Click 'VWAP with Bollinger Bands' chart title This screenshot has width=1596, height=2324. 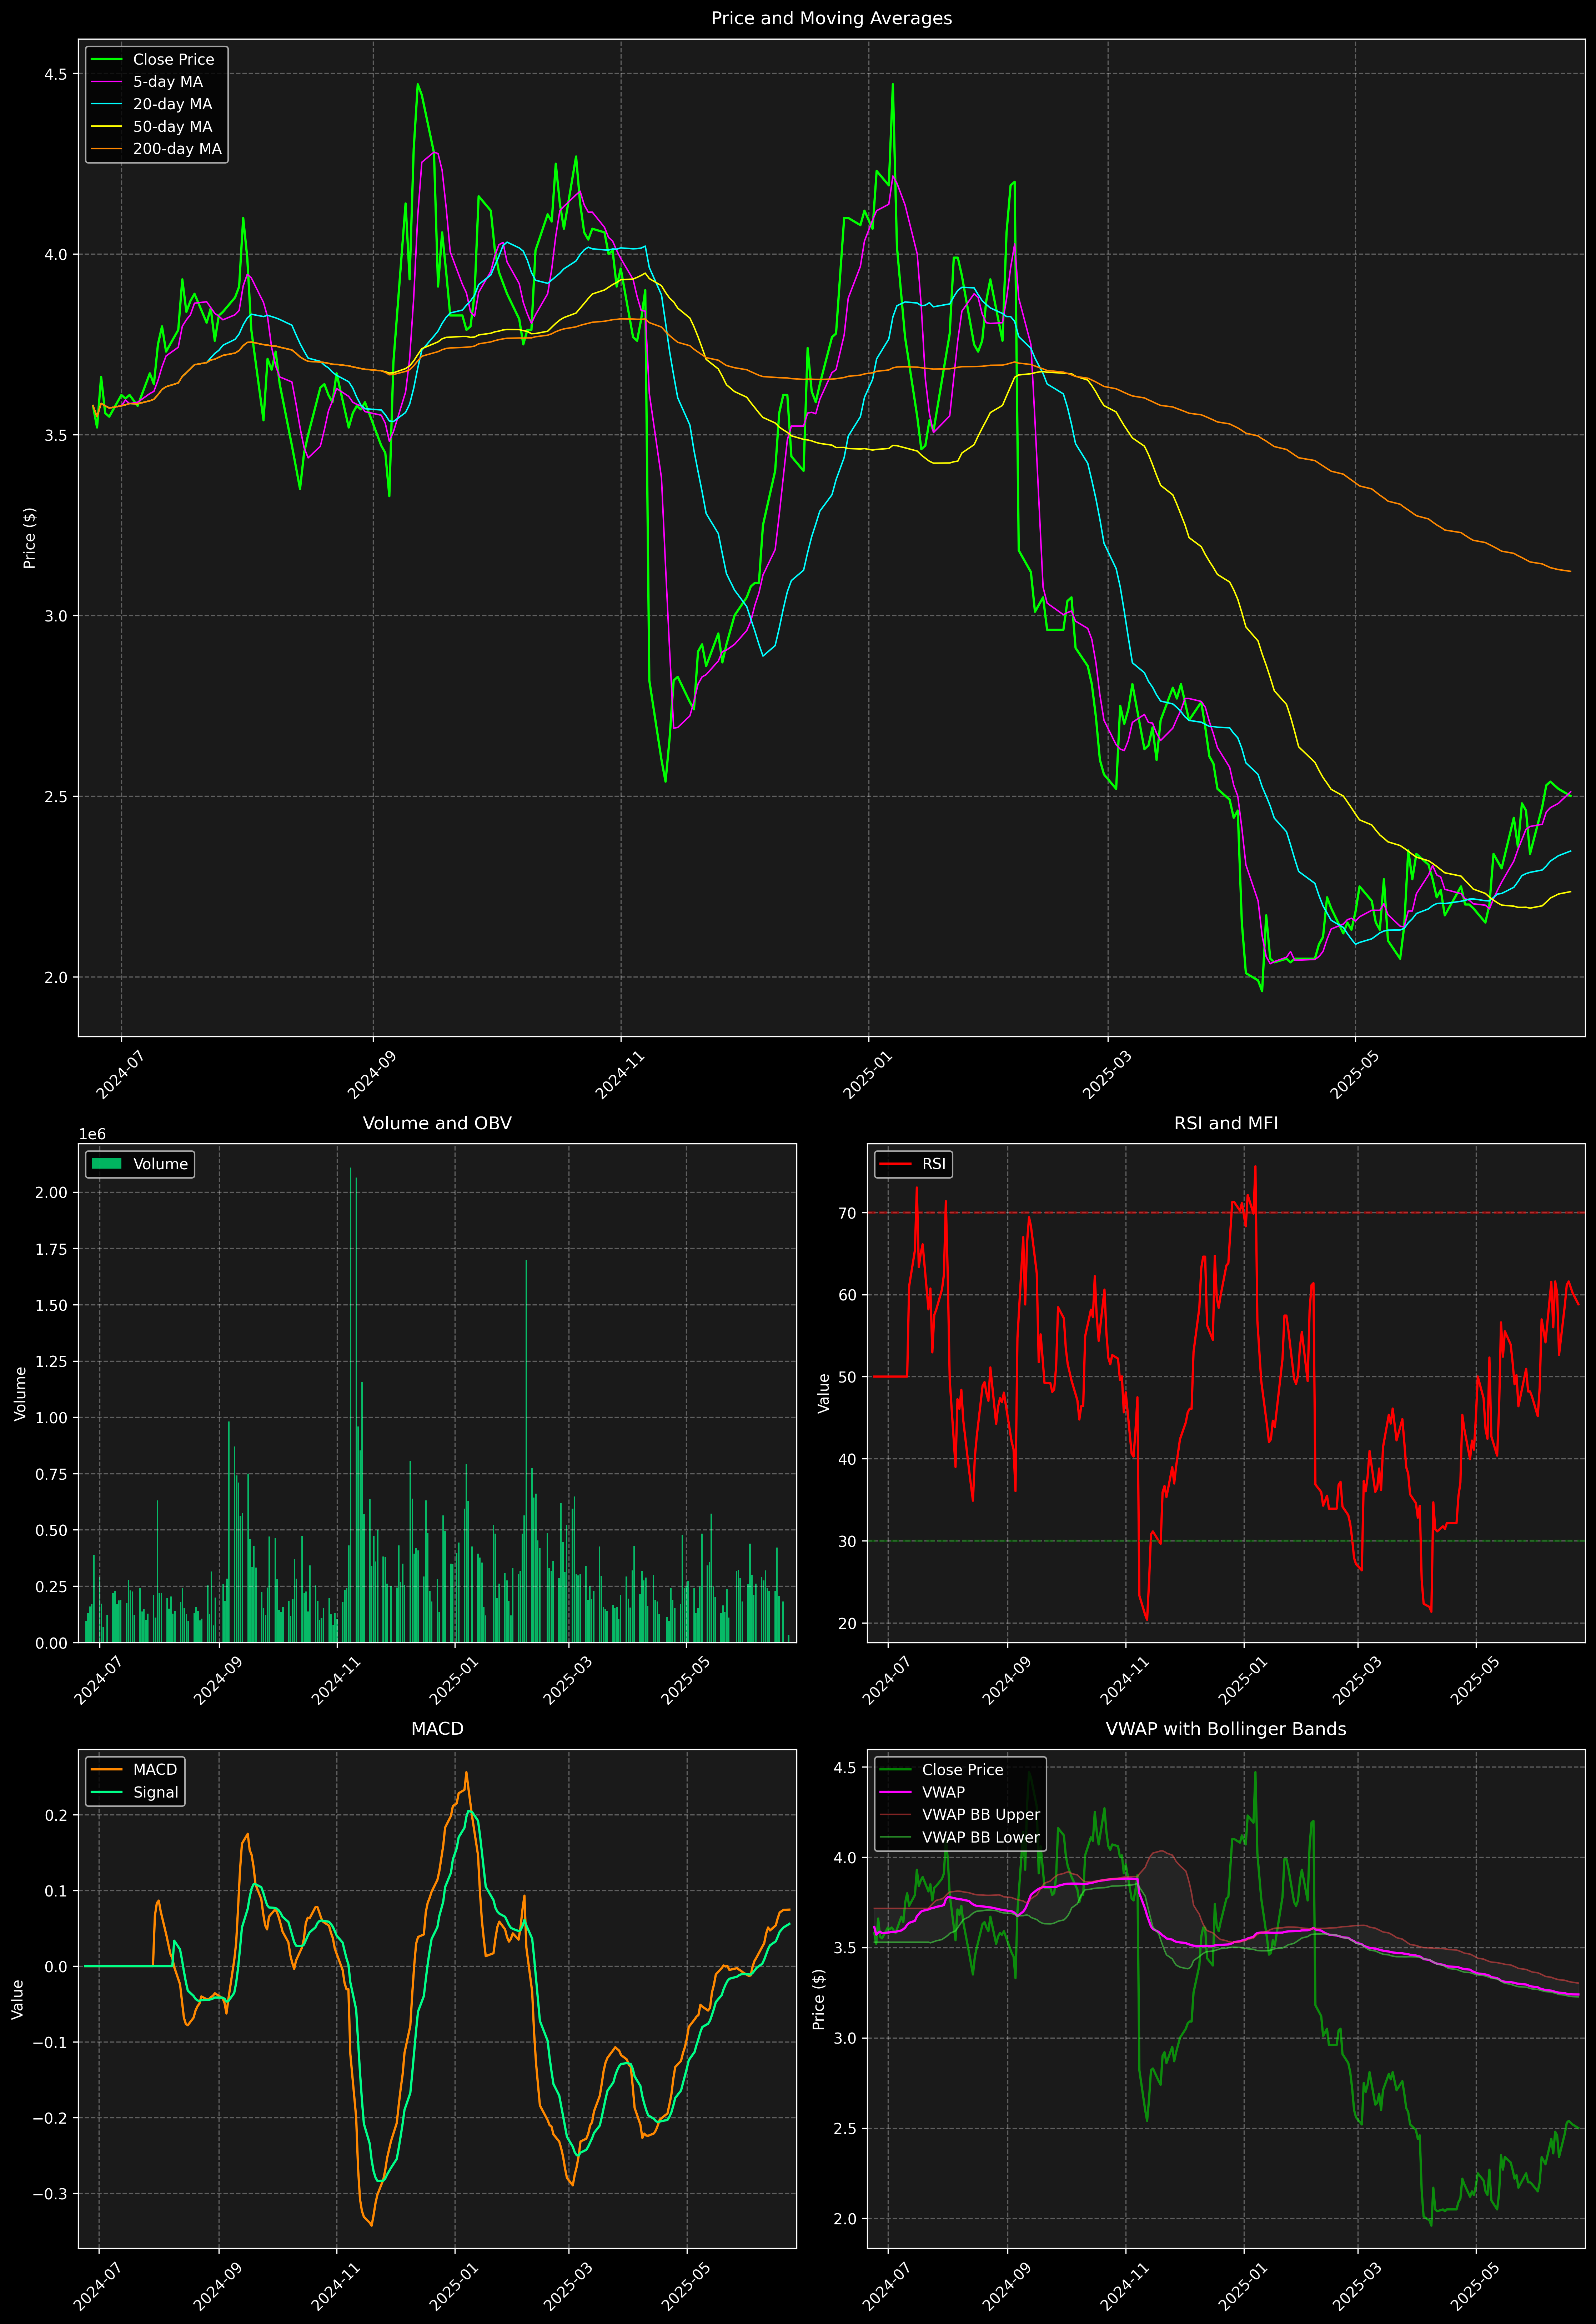pyautogui.click(x=1226, y=1729)
